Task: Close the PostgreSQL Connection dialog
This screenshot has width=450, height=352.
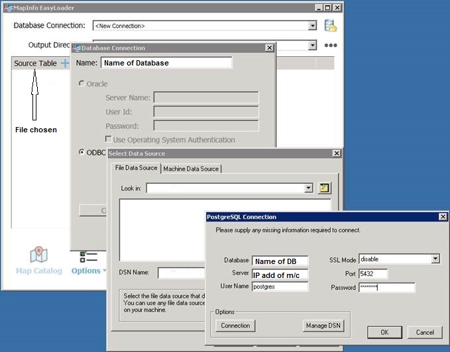Action: (x=442, y=217)
